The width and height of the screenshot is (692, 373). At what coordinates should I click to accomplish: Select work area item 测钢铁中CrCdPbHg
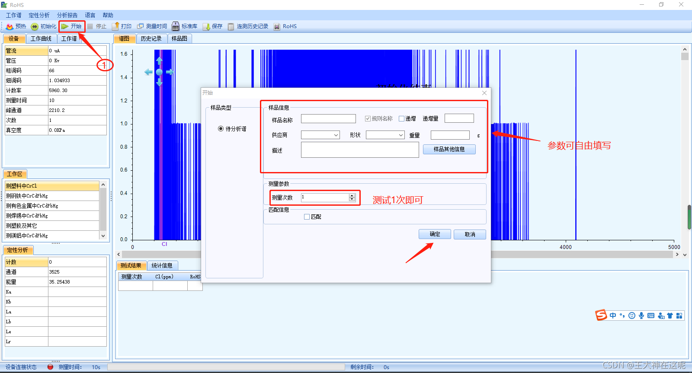click(x=52, y=196)
